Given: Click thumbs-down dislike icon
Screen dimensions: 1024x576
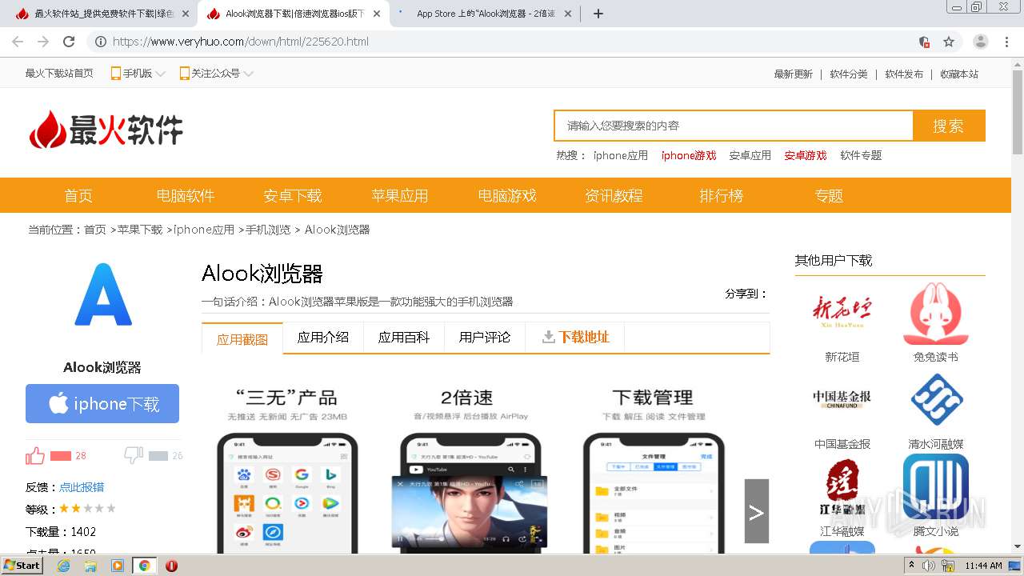Looking at the screenshot, I should [x=134, y=455].
